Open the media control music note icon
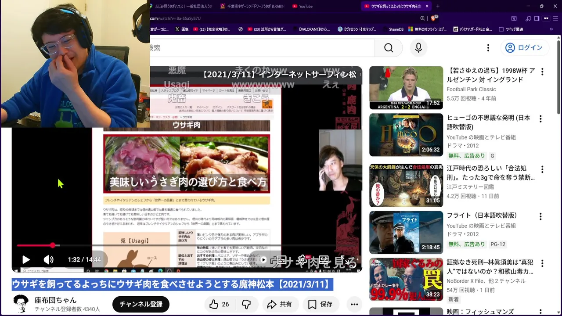Viewport: 562px width, 316px height. point(528,18)
